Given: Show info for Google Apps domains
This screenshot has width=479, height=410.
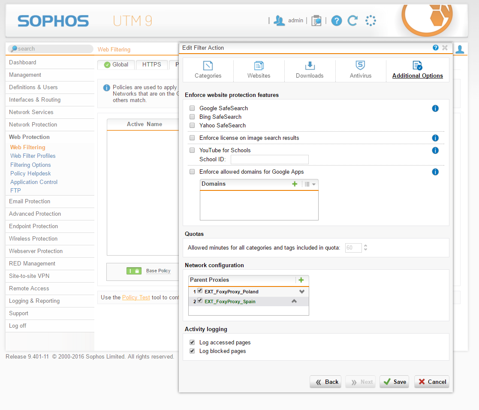Looking at the screenshot, I should (435, 172).
